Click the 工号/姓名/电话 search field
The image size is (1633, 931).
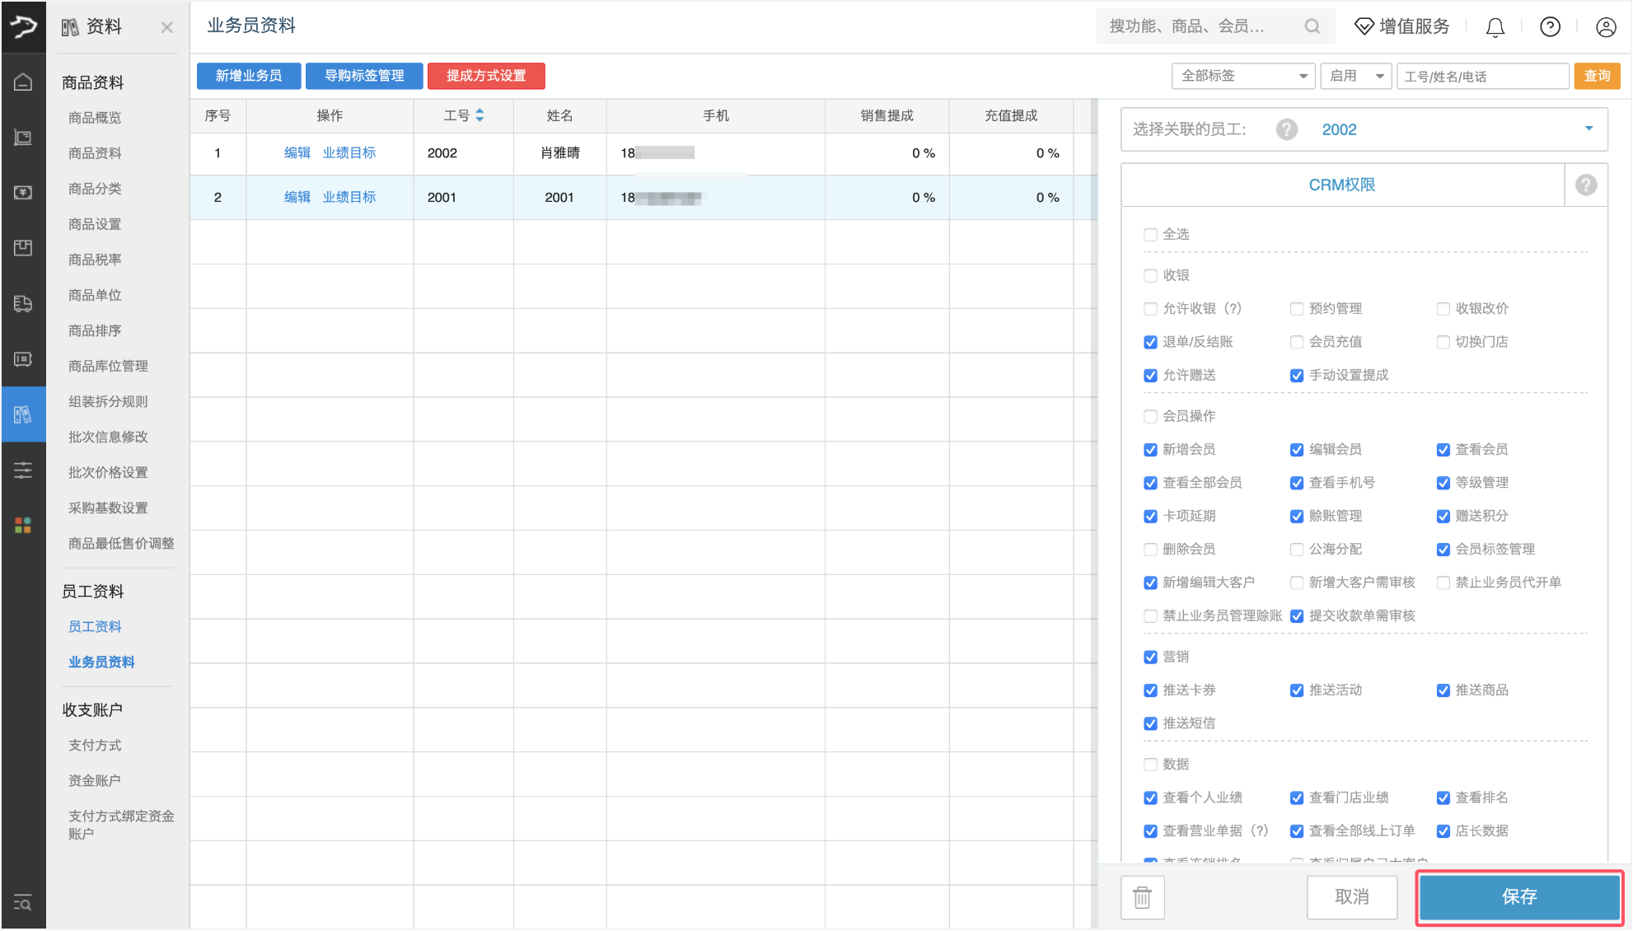point(1482,77)
